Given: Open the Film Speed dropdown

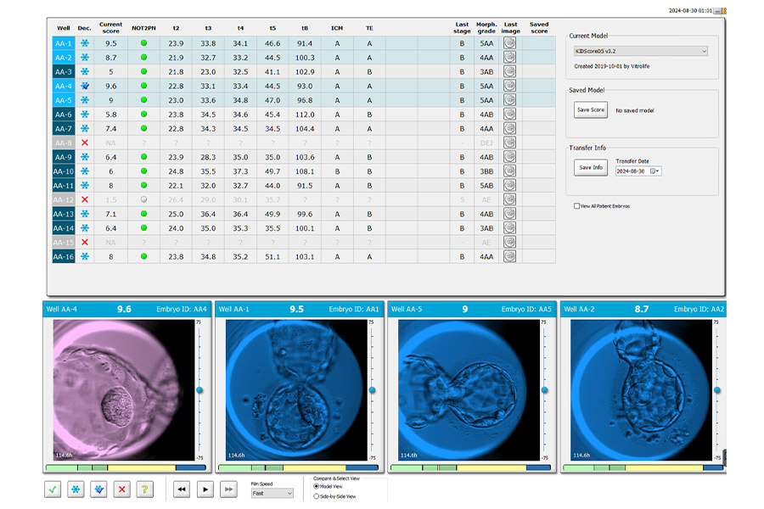Looking at the screenshot, I should [272, 493].
